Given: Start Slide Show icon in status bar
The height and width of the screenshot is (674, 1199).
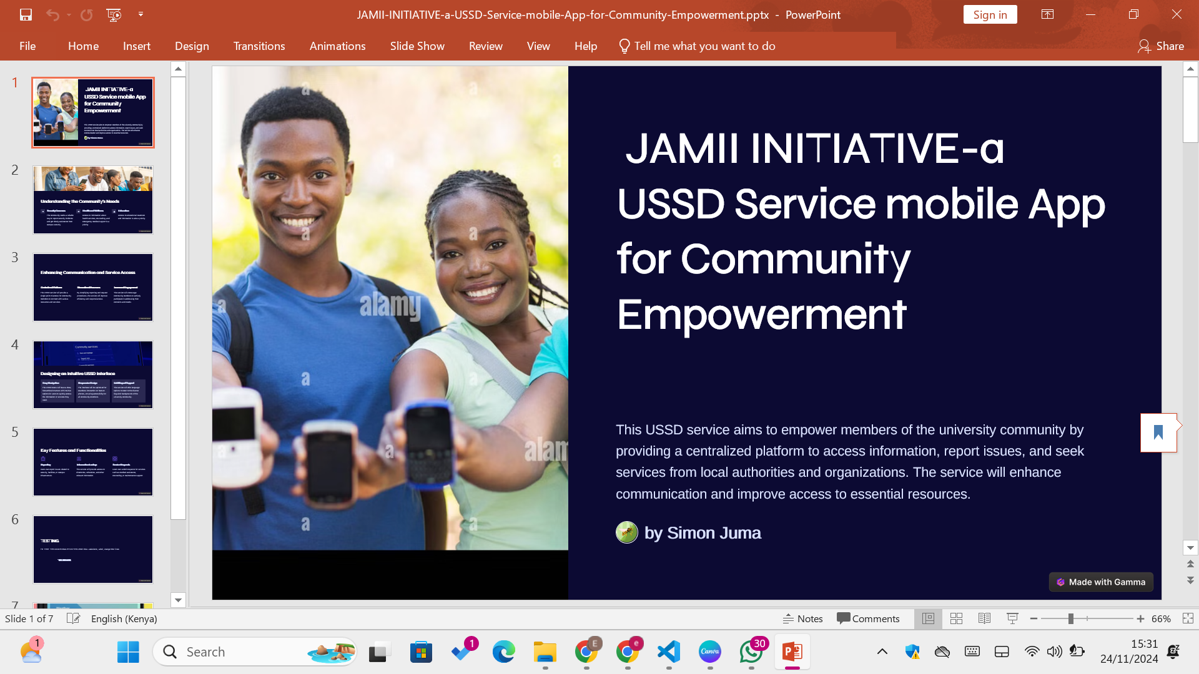Looking at the screenshot, I should pos(1012,618).
